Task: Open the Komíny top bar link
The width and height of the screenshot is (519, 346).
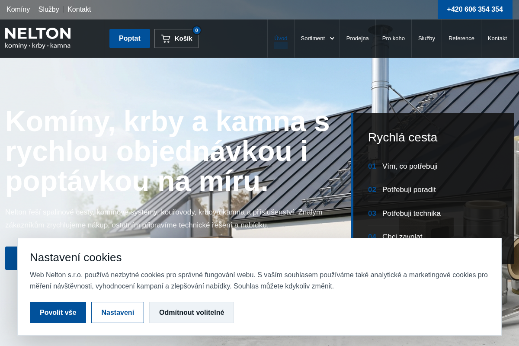Action: coord(18,10)
